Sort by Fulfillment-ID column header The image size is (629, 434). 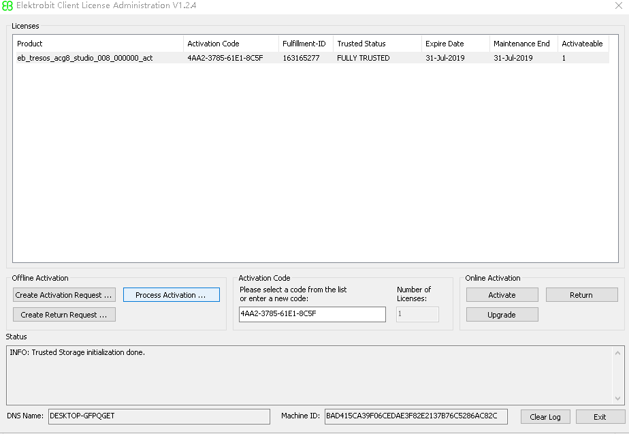306,44
